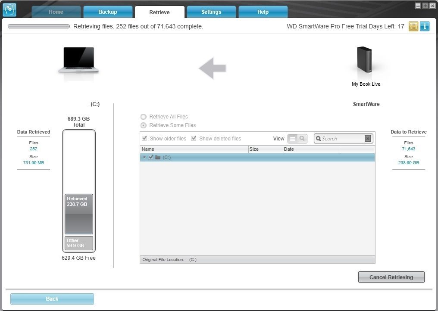This screenshot has width=438, height=311.
Task: Click the Retrieved 238.7 GB capacity segment
Action: tap(79, 214)
